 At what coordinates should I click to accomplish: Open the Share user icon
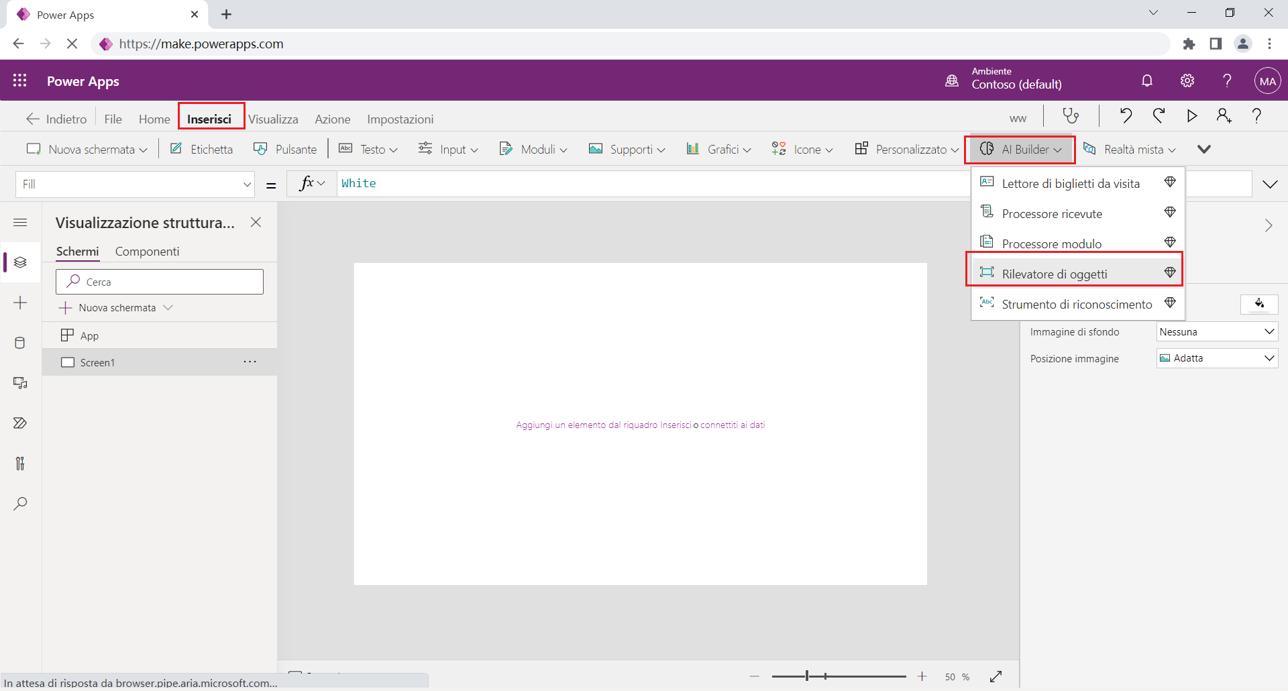[x=1224, y=116]
